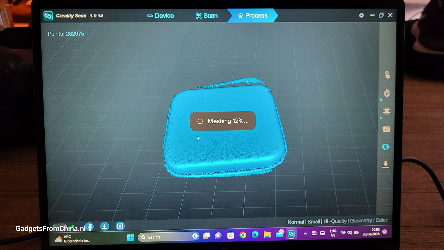Click the Small label in status bar
The image size is (444, 250).
click(x=314, y=222)
